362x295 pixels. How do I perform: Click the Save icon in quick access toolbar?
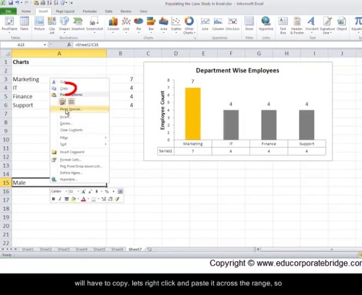click(11, 3)
